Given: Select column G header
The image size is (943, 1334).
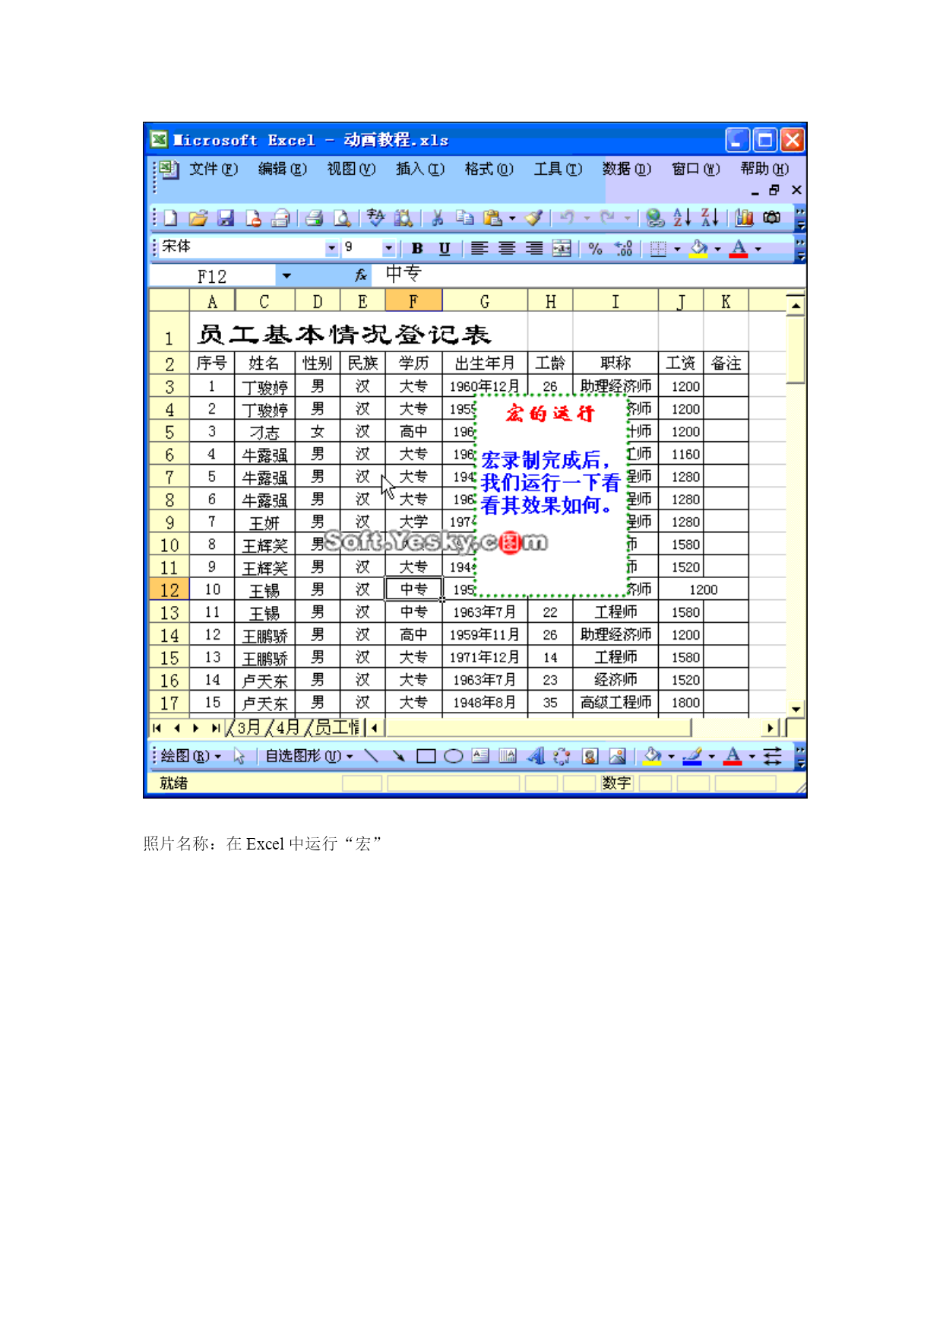Looking at the screenshot, I should tap(485, 302).
